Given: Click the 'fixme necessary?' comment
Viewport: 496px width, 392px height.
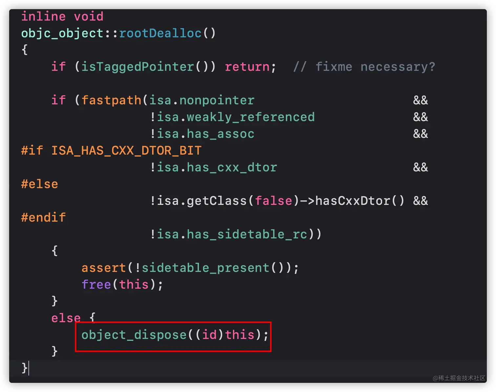Looking at the screenshot, I should coord(364,67).
